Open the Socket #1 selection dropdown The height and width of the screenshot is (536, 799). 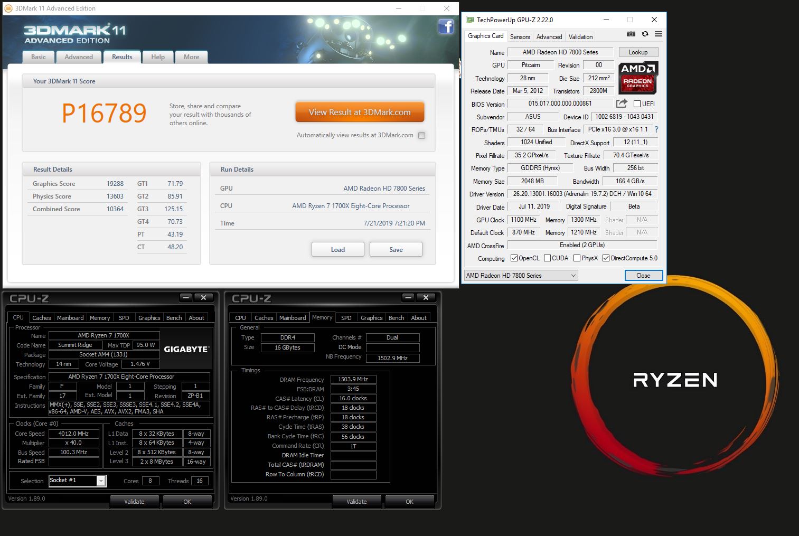coord(78,481)
